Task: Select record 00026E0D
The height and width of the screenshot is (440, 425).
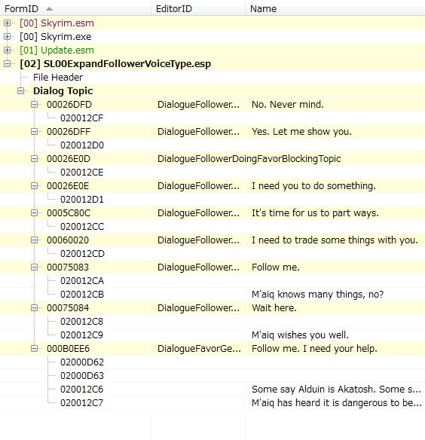Action: (69, 159)
